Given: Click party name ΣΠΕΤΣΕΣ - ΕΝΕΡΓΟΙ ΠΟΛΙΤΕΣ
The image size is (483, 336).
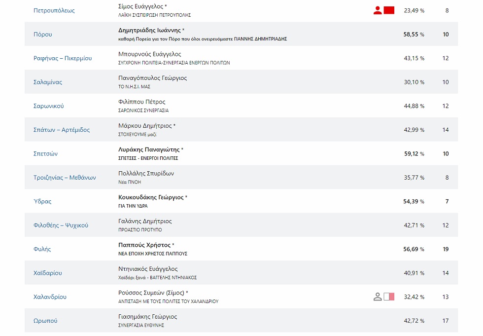Looking at the screenshot, I should click(x=148, y=158).
